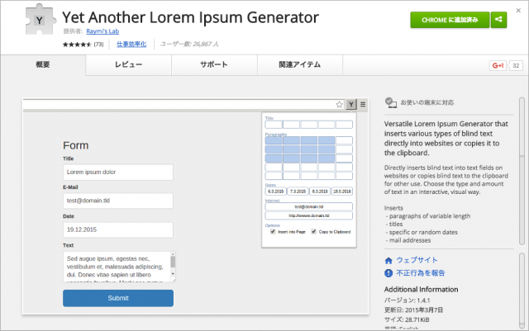Click the house icon beside ウェブサイト
The image size is (529, 331).
[388, 260]
